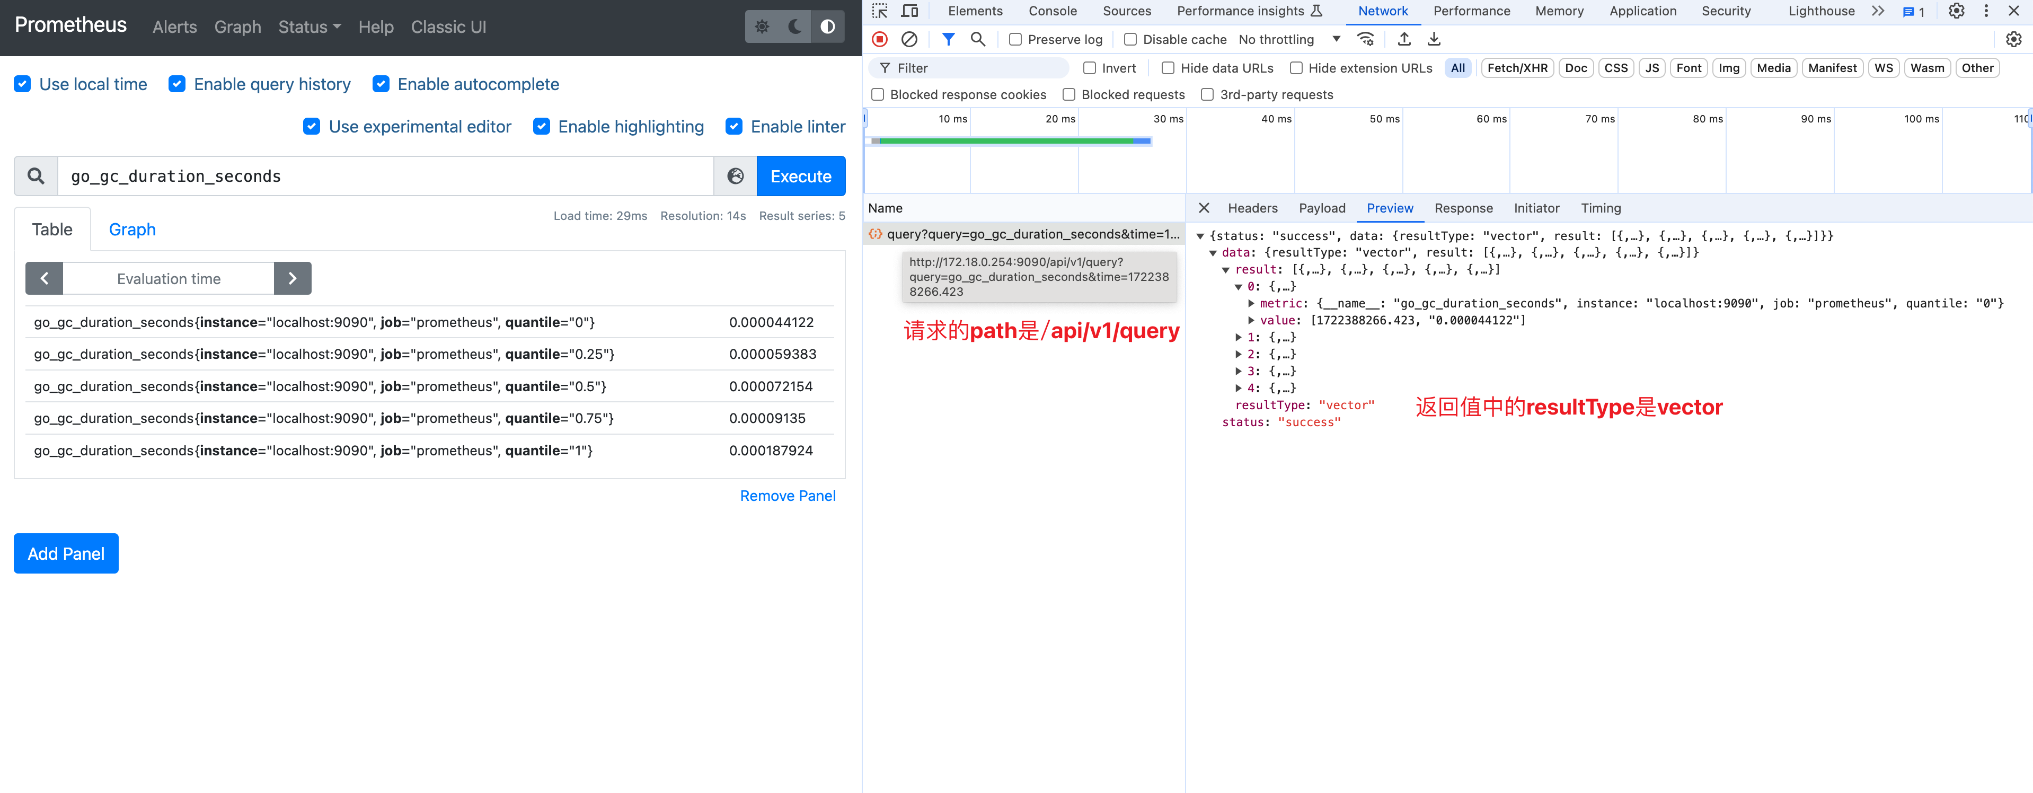Switch to the Graph tab in panel
Viewport: 2033px width, 793px height.
click(132, 230)
